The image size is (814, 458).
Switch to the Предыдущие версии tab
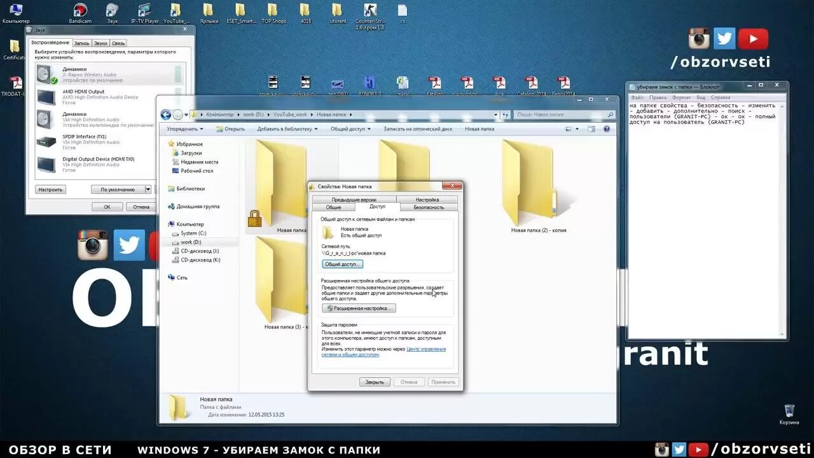click(x=354, y=200)
